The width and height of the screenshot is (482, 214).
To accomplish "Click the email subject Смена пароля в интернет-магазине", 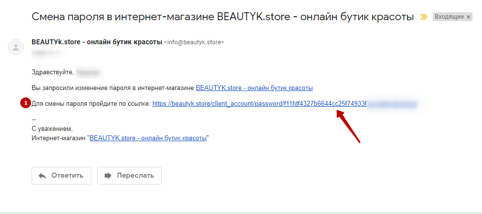I will click(222, 17).
